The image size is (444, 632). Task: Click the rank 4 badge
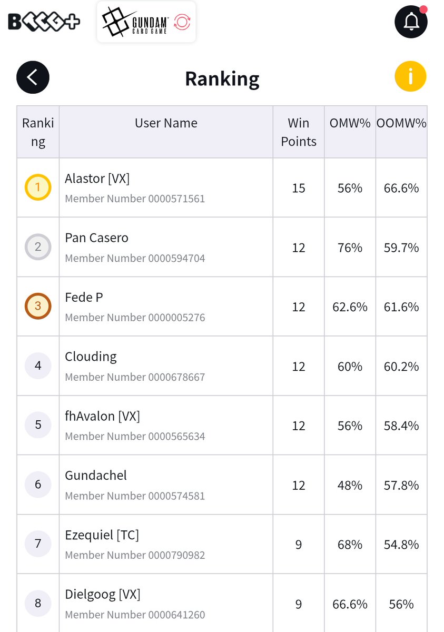(x=38, y=366)
